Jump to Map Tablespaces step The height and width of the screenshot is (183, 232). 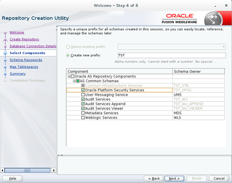click(24, 67)
